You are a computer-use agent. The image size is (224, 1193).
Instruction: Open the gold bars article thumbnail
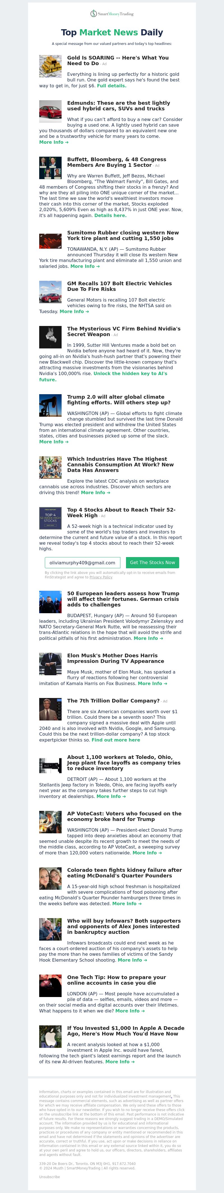point(50,66)
